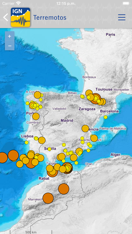This screenshot has height=234, width=132.
Task: Tap the 12:15 p.m. clock
Action: pos(66,3)
